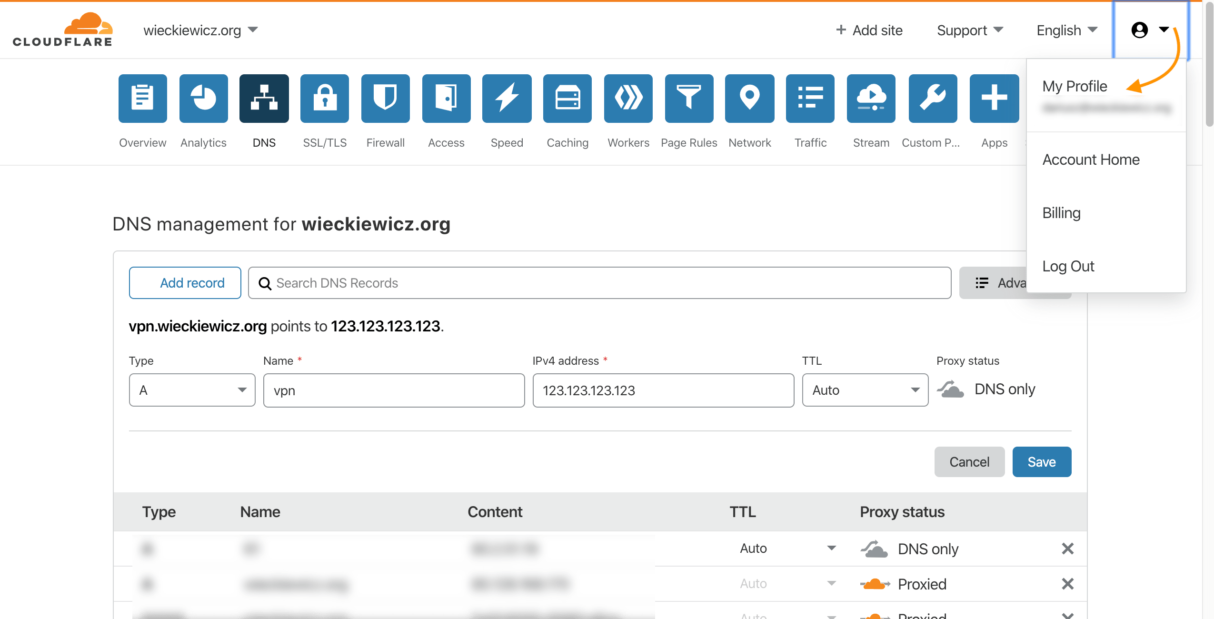Click the Name field containing vpn
Viewport: 1214px width, 619px height.
click(x=394, y=390)
